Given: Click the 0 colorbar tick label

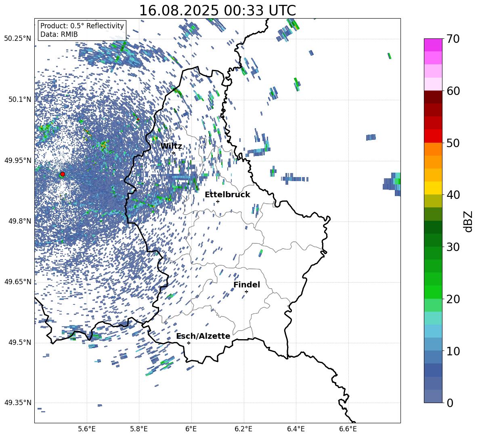Looking at the screenshot, I should tap(450, 403).
